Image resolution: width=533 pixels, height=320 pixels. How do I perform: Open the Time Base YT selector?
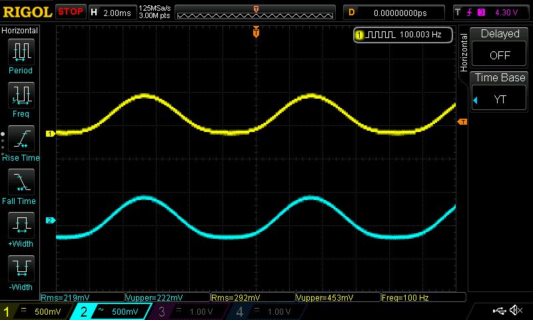pos(499,99)
